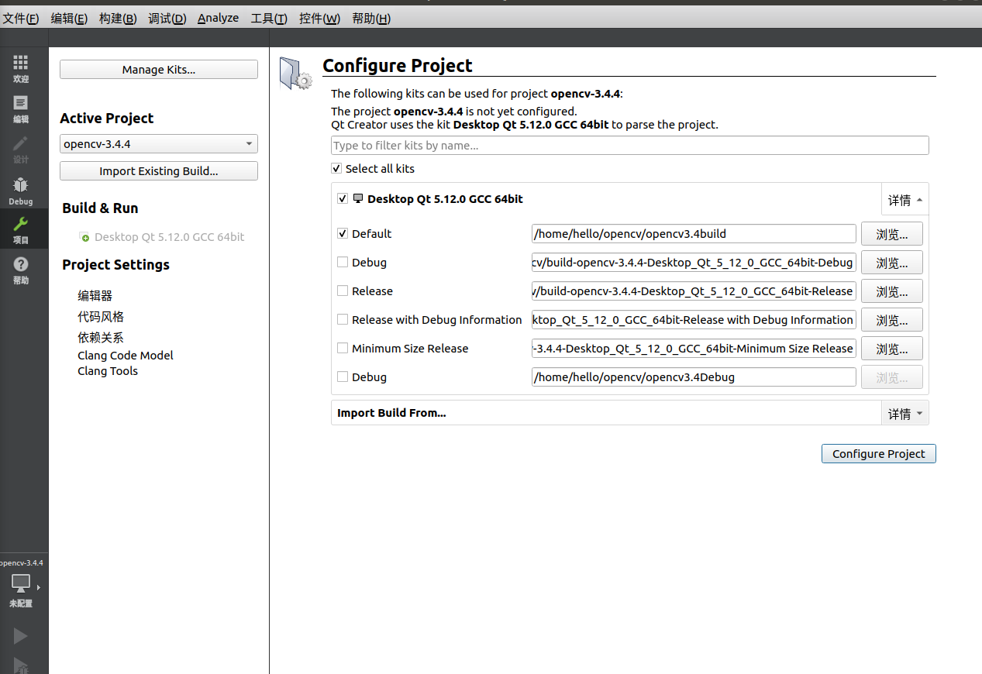Switch to the Edit (编辑) mode
Viewport: 982px width, 674px height.
click(21, 109)
